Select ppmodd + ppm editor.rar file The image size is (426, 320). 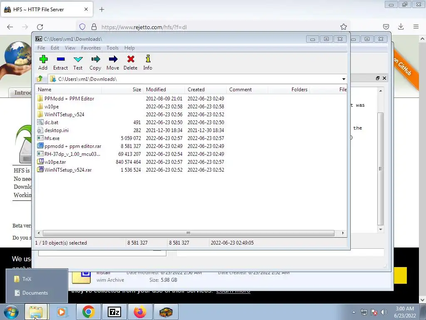tap(72, 146)
